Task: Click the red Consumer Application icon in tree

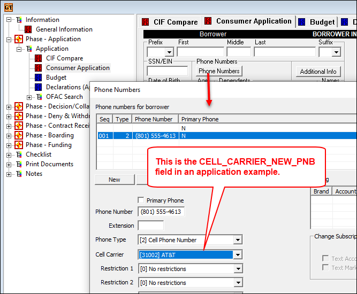Action: click(x=38, y=68)
